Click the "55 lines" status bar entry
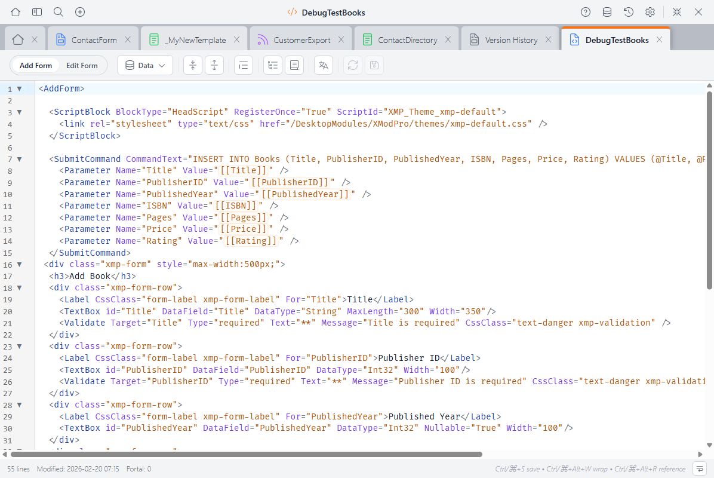The image size is (714, 478). pyautogui.click(x=19, y=469)
